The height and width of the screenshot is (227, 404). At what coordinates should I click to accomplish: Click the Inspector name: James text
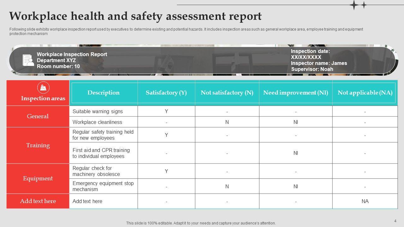coord(319,63)
